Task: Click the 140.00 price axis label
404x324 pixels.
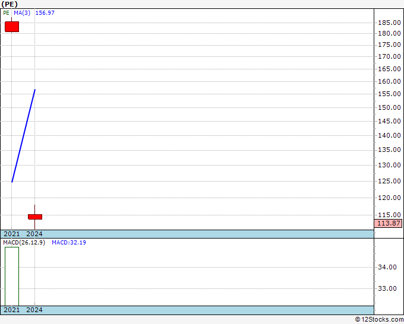Action: coord(389,135)
